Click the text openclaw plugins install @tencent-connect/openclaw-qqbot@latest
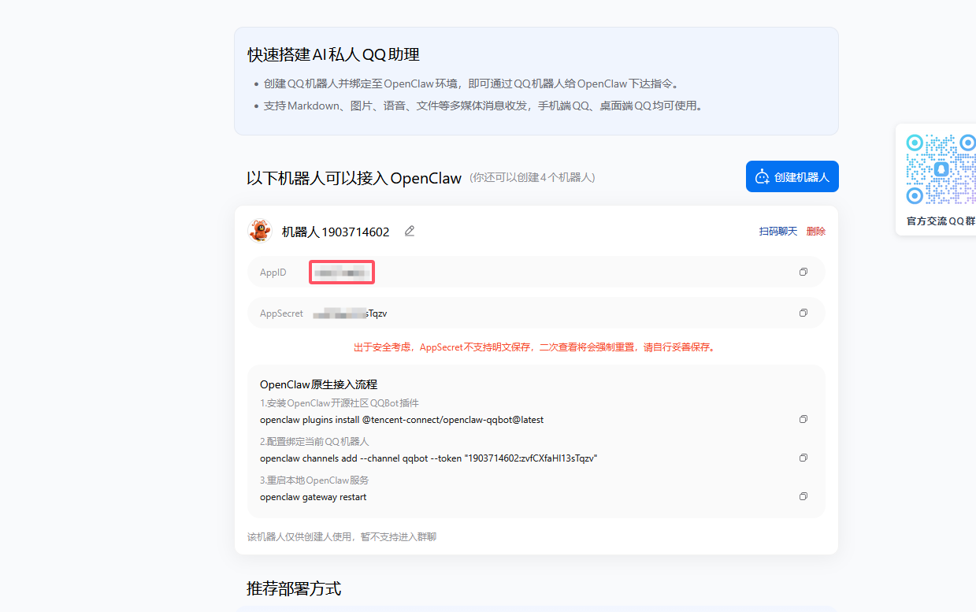The image size is (976, 612). pyautogui.click(x=402, y=420)
